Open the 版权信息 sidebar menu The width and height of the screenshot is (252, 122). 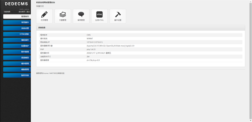pyautogui.click(x=17, y=75)
